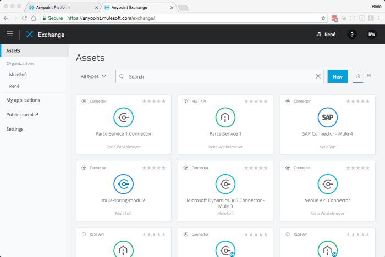
Task: Select the MuleSoft organization
Action: [18, 75]
